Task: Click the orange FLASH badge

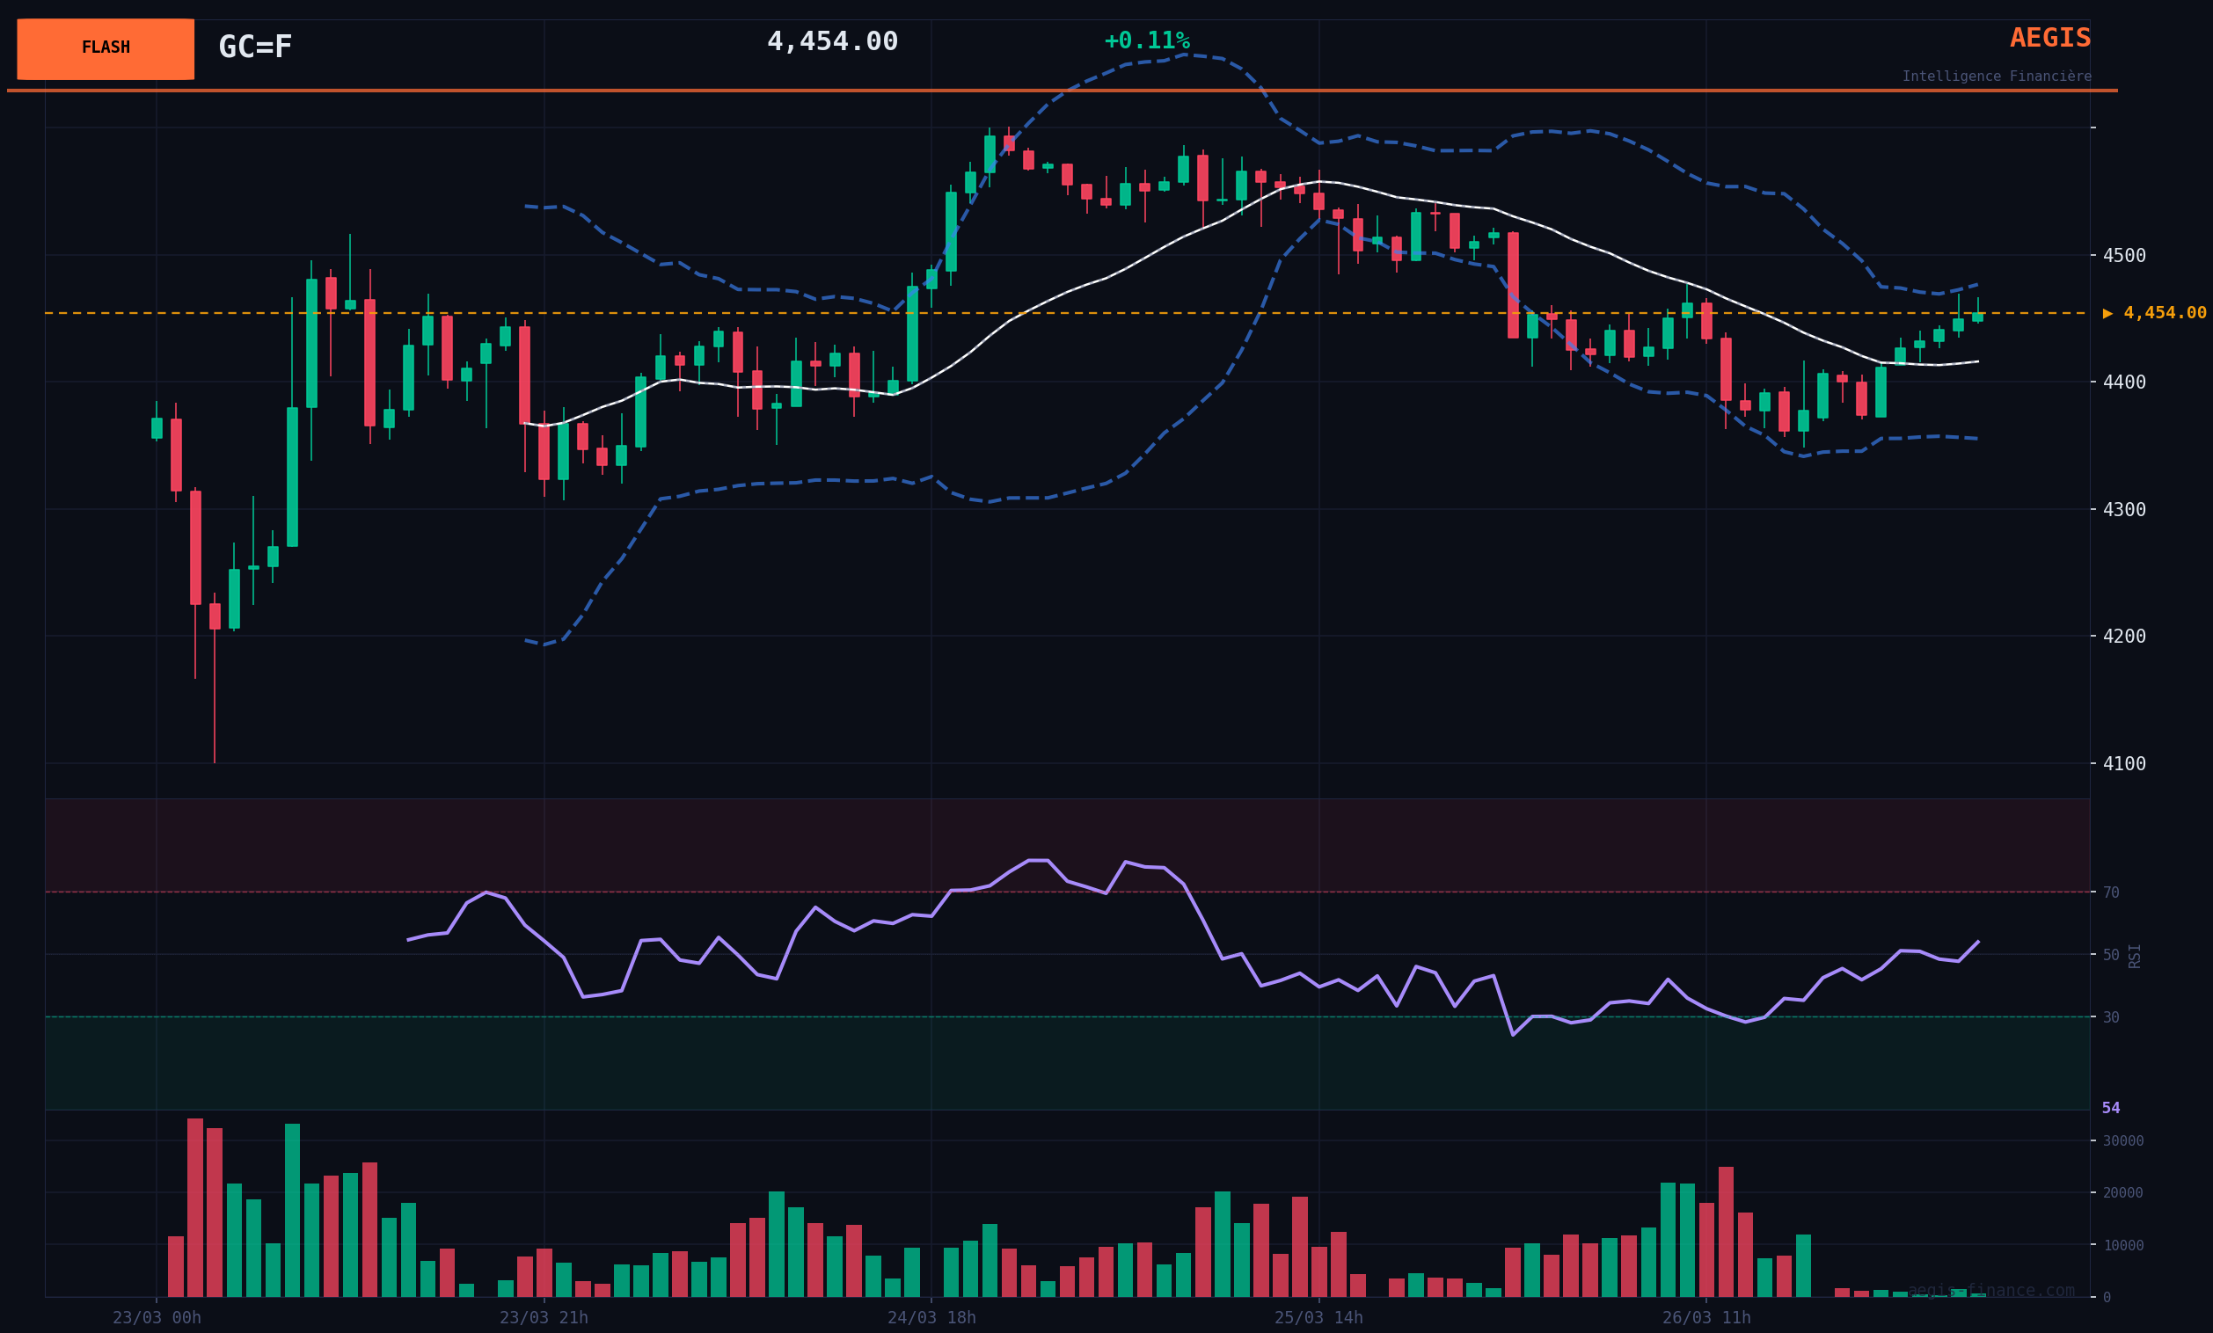Action: [105, 48]
